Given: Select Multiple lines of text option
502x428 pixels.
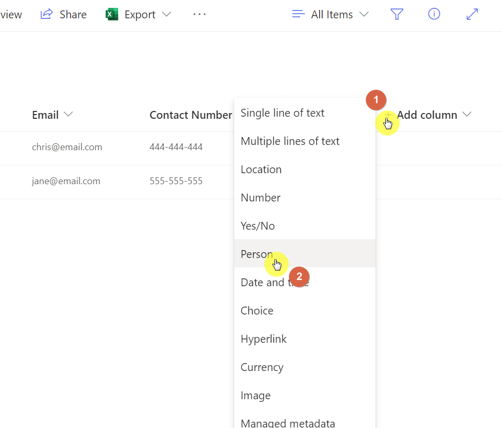Looking at the screenshot, I should [305, 141].
